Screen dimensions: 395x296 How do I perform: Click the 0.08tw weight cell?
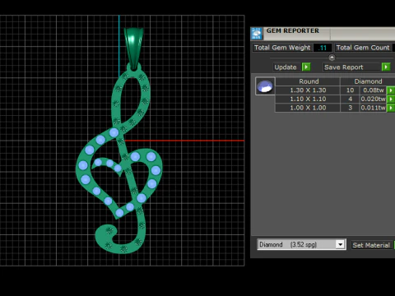(x=373, y=90)
